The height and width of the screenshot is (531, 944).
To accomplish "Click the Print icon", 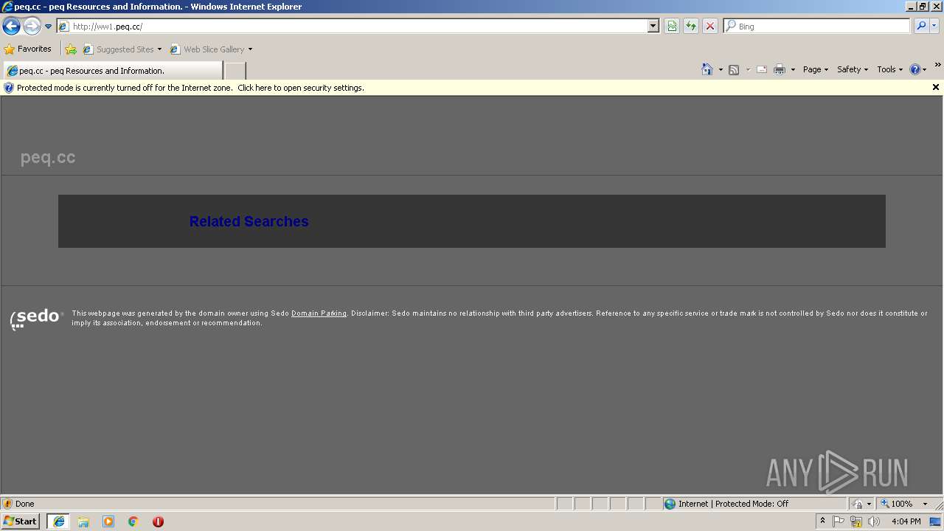I will 780,69.
